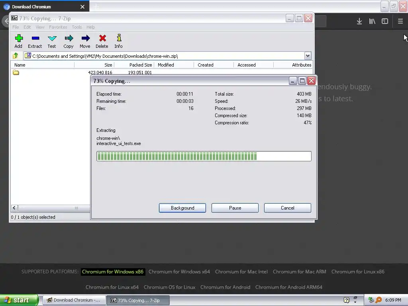The image size is (408, 306).
Task: Cancel the extraction
Action: pos(288,208)
